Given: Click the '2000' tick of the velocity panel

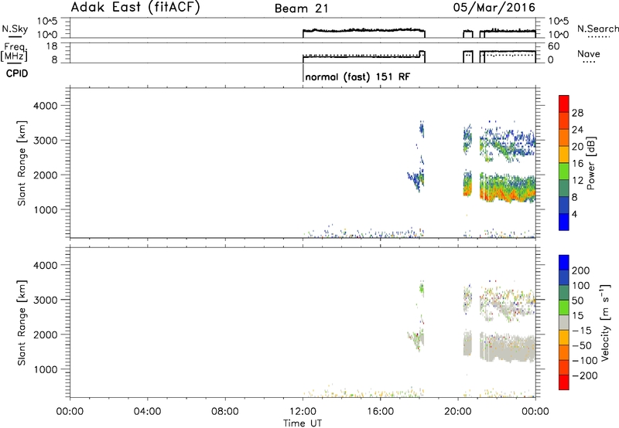Looking at the screenshot, I should pos(46,335).
